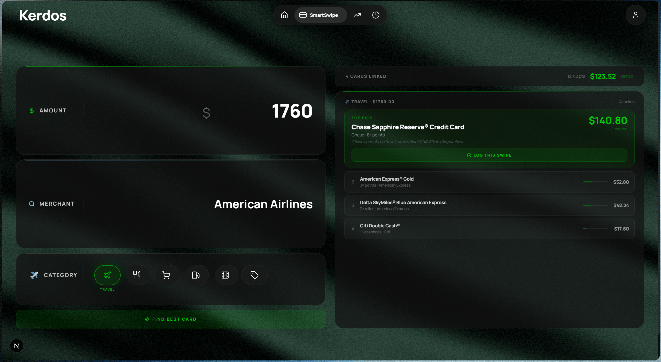The height and width of the screenshot is (362, 661).
Task: Click the Next.js dev indicator badge
Action: (17, 346)
